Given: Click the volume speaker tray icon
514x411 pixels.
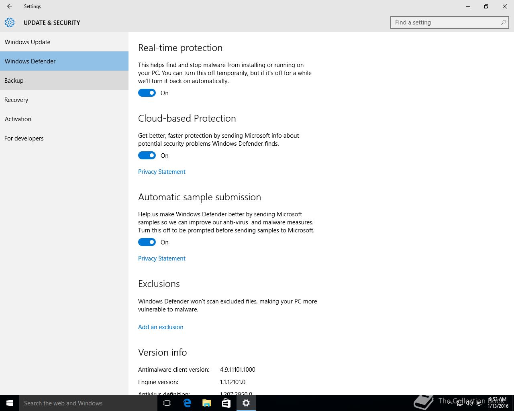Looking at the screenshot, I should point(469,403).
